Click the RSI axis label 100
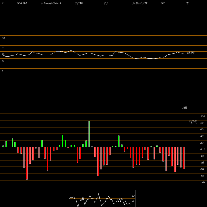This screenshot has width=207, height=207. 3,38
